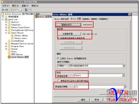Click the Domain users OU icon

(x=12, y=38)
